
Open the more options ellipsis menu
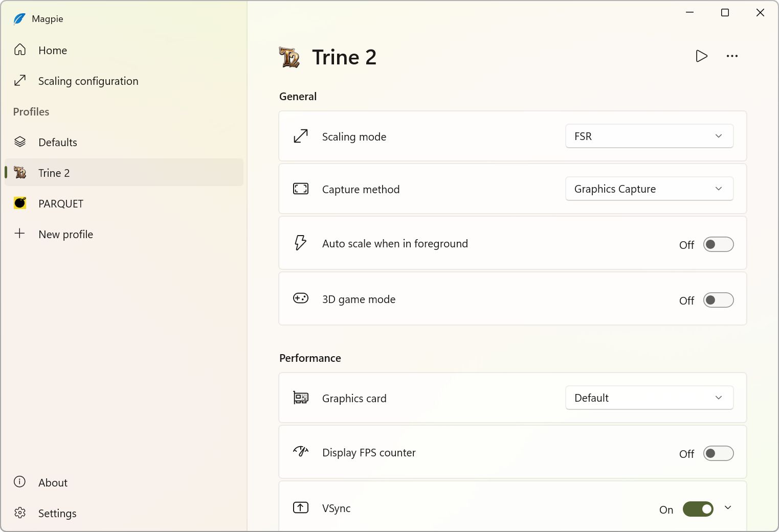click(732, 56)
